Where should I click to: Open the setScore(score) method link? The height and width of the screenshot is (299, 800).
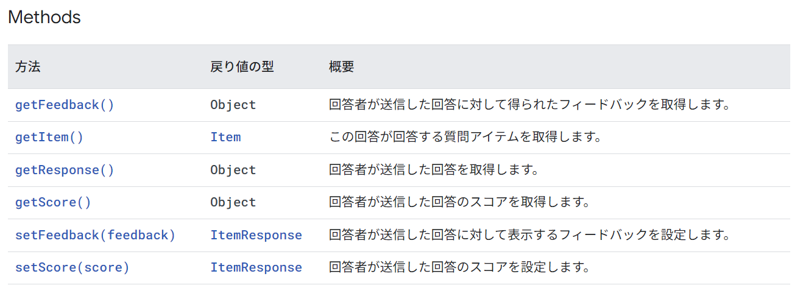click(x=73, y=267)
